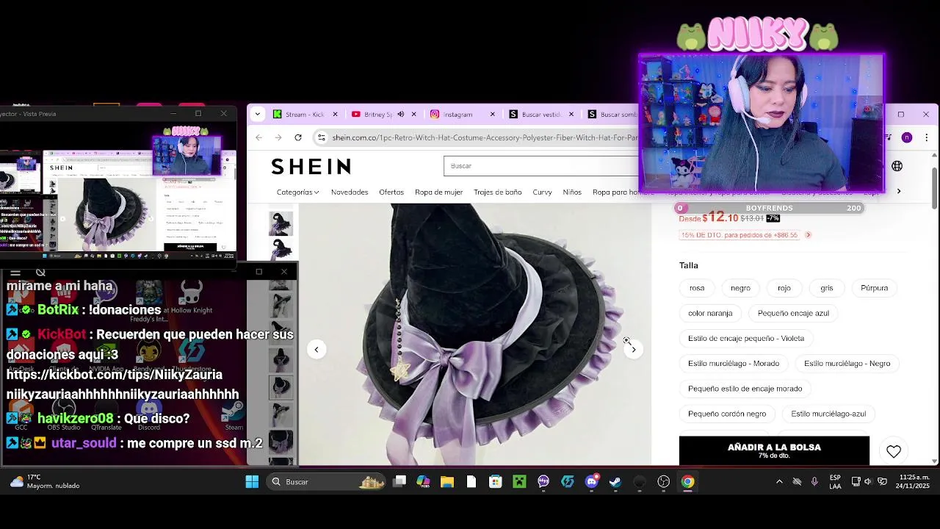
Task: Mute the YouTube tab audio speaker icon
Action: click(400, 114)
